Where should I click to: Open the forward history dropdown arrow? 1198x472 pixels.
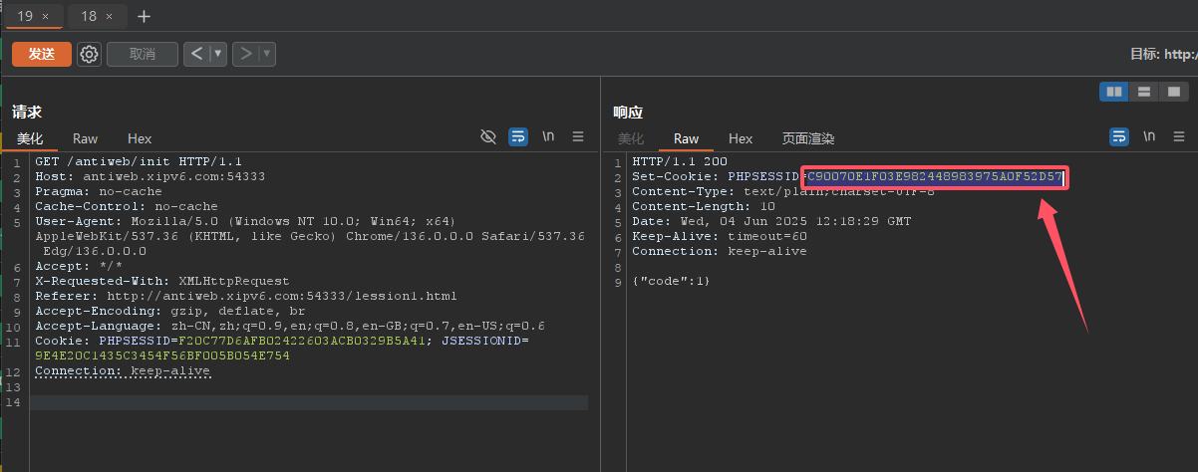[x=268, y=54]
